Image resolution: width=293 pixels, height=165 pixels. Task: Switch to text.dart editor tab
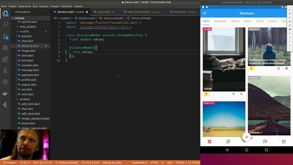[183, 12]
